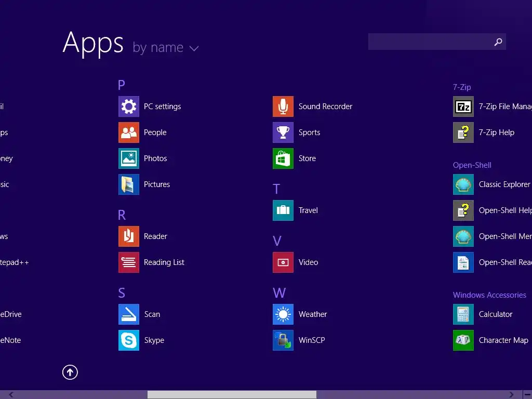Select the letter T group header

click(276, 189)
